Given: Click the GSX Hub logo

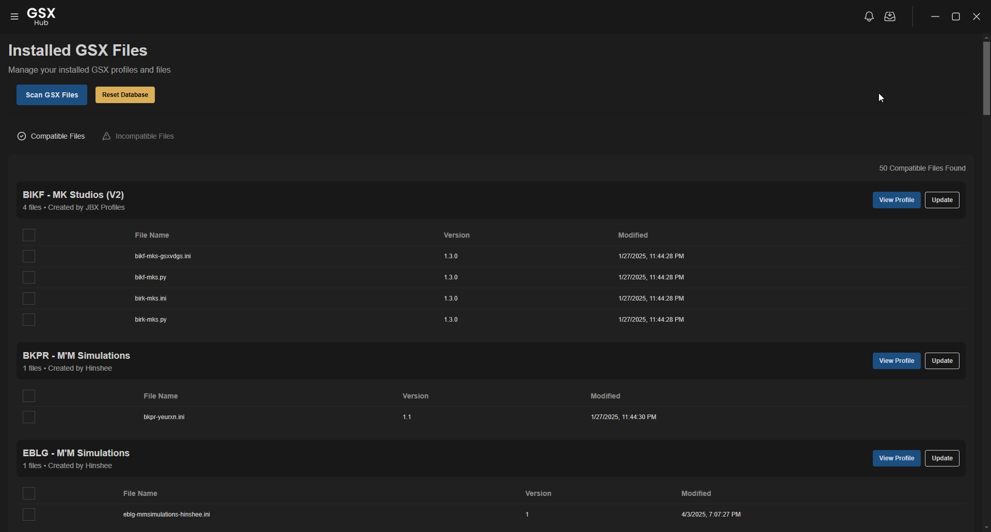Looking at the screenshot, I should pos(41,16).
